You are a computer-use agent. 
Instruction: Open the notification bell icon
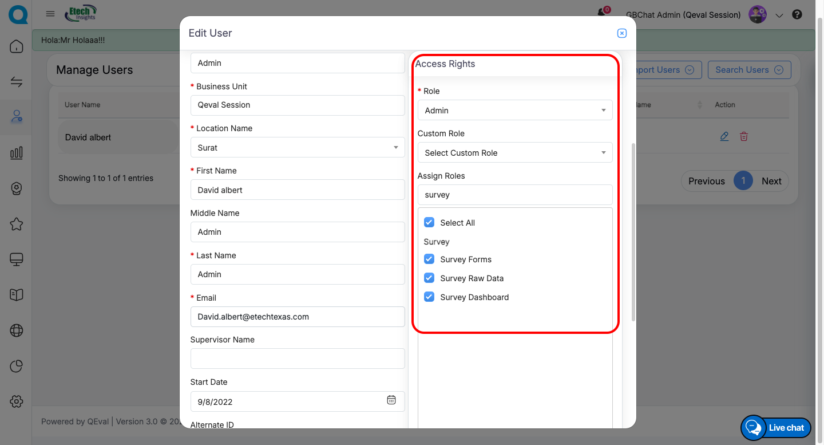tap(601, 13)
